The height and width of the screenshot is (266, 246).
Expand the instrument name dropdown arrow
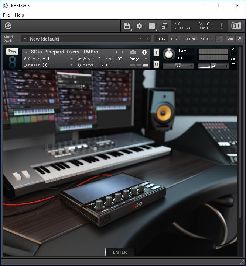(x=26, y=52)
